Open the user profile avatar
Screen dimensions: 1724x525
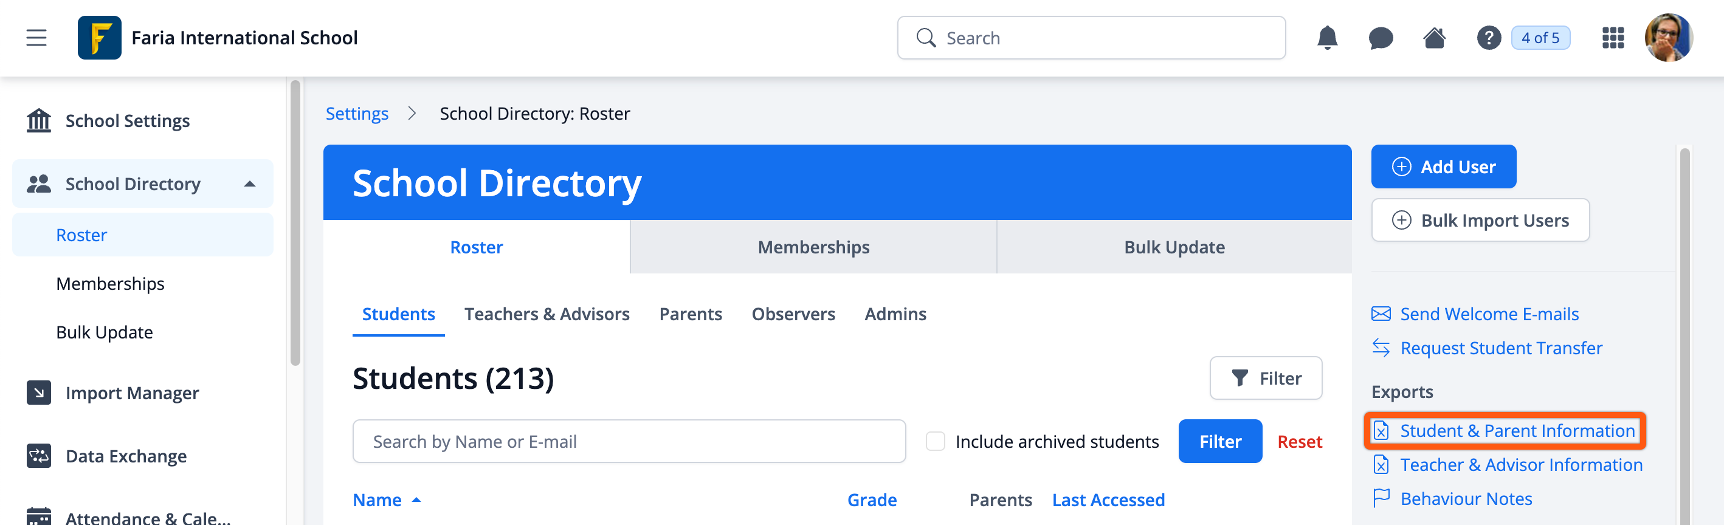1668,38
